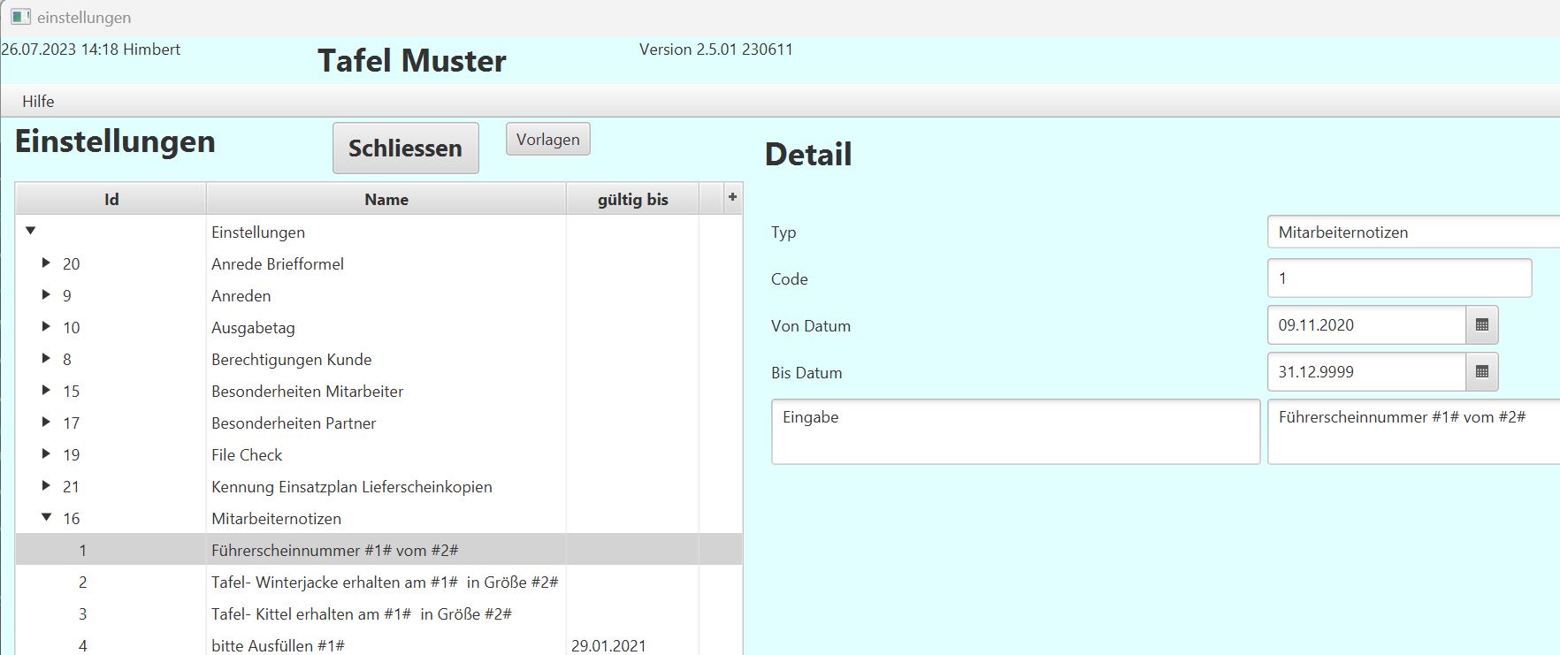The width and height of the screenshot is (1560, 655).
Task: Open the Bis Datum calendar picker
Action: [x=1481, y=372]
